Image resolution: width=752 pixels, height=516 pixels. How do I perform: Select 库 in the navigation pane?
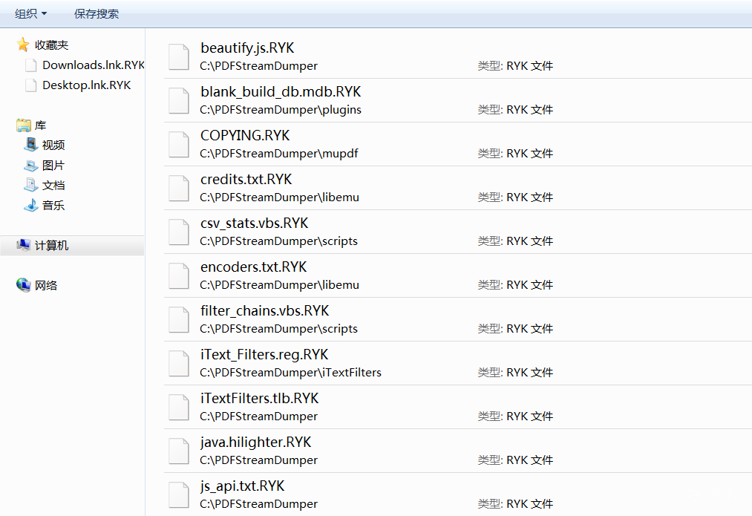point(40,125)
